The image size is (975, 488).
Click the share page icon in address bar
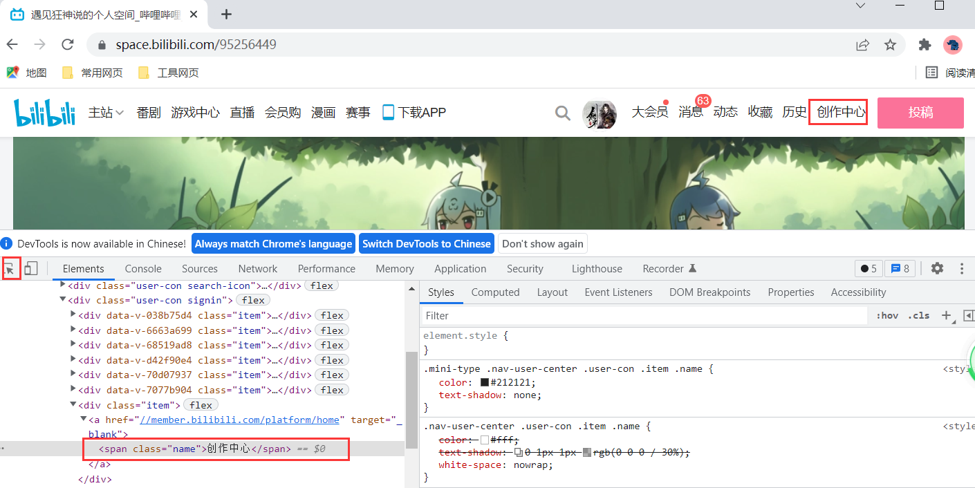862,45
